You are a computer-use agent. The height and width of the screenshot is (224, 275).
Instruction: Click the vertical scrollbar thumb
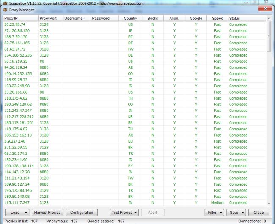tap(269, 36)
